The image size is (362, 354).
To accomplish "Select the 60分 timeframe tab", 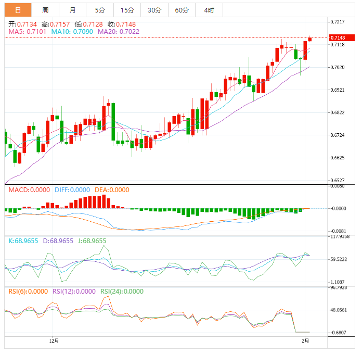I will (x=182, y=10).
